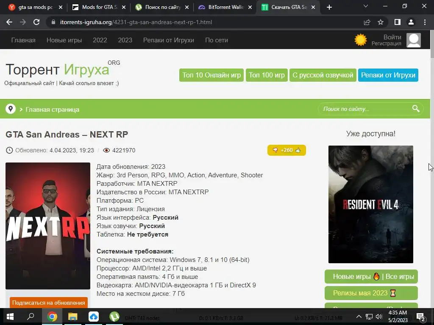Viewport: 434px width, 325px height.
Task: Click Chrome icon in taskbar
Action: pos(52,317)
